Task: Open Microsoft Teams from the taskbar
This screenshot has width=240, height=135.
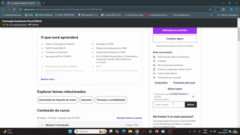Action: [x=163, y=131]
